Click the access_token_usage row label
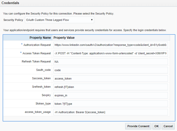The width and height of the screenshot is (177, 131). point(37,112)
